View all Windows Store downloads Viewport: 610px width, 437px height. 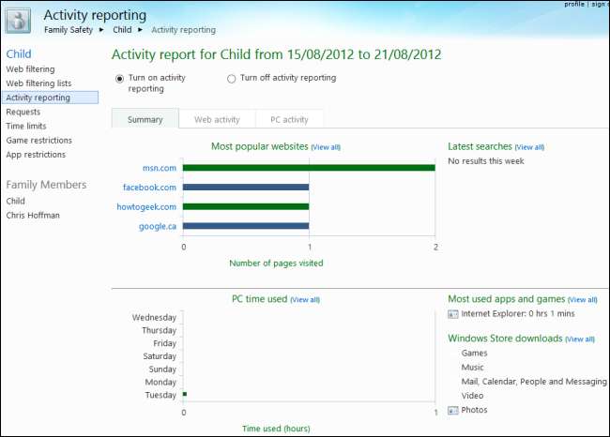tap(579, 339)
